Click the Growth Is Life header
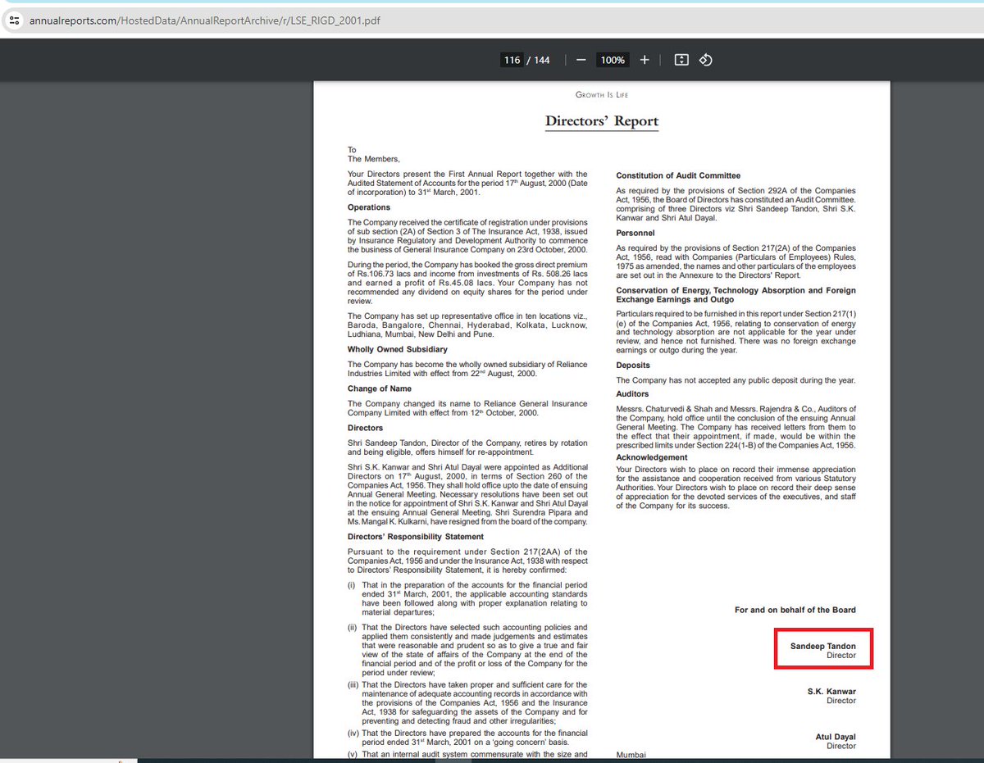Viewport: 984px width, 763px height. click(602, 95)
